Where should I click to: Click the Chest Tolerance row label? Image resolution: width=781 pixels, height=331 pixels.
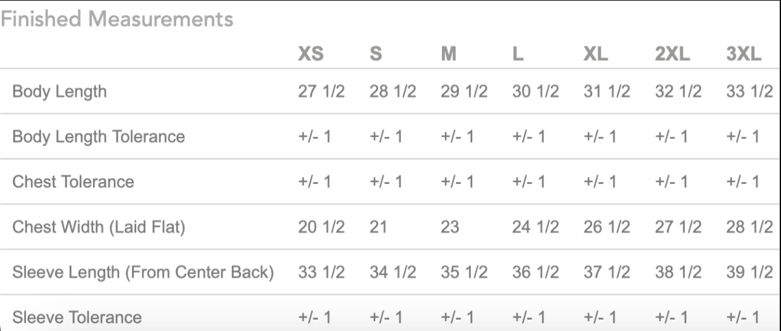tap(74, 182)
